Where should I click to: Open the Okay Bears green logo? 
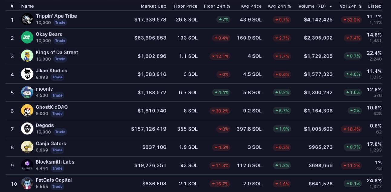click(27, 38)
